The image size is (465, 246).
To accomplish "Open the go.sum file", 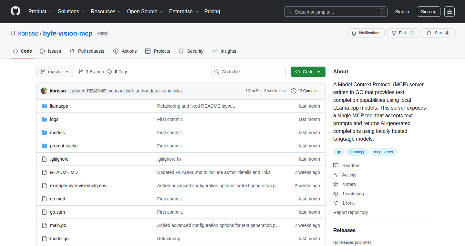I will (x=57, y=212).
